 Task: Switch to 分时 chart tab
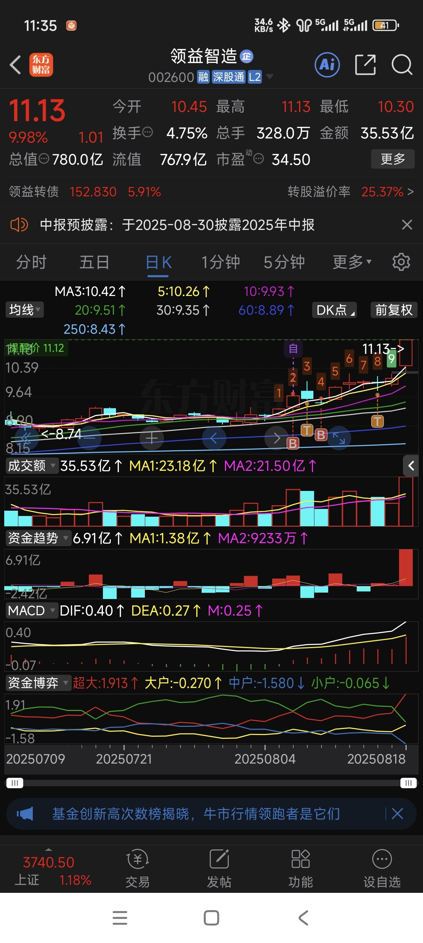(x=31, y=262)
